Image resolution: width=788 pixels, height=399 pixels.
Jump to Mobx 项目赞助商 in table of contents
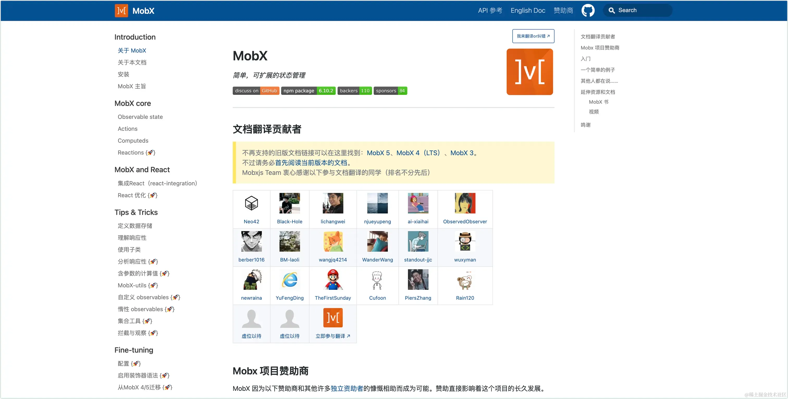[x=600, y=48]
